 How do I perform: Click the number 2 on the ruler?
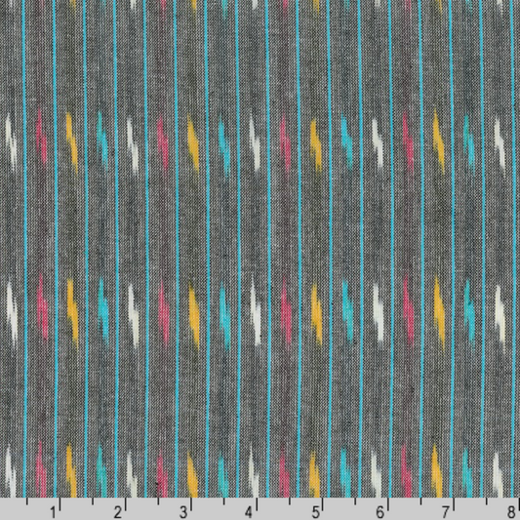pyautogui.click(x=118, y=512)
